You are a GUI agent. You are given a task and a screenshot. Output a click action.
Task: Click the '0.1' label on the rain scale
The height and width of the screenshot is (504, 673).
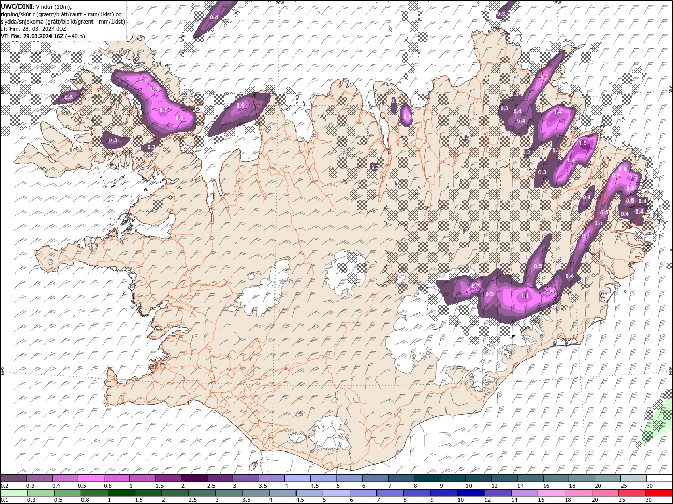click(x=4, y=500)
